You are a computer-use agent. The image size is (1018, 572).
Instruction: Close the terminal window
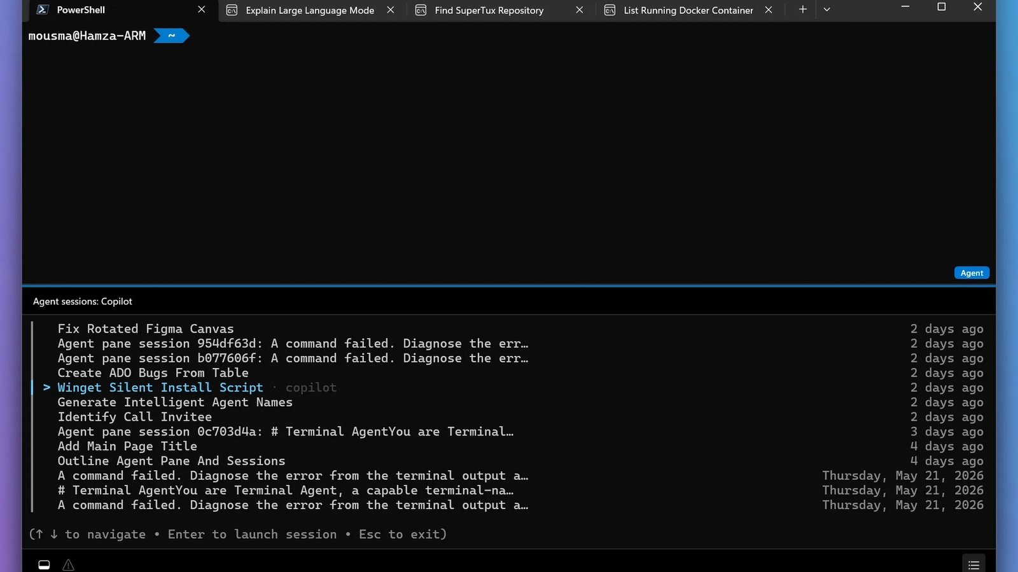(x=978, y=7)
